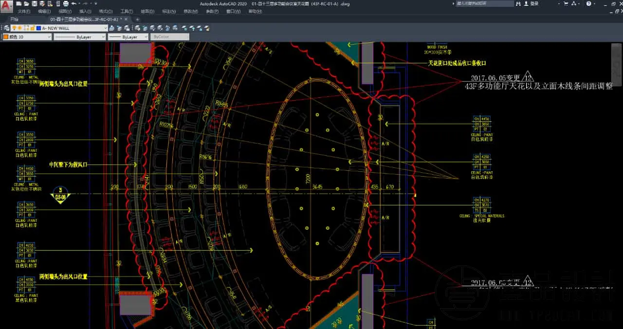Open the linetype ByLayer dropdown
This screenshot has height=329, width=623.
click(103, 37)
